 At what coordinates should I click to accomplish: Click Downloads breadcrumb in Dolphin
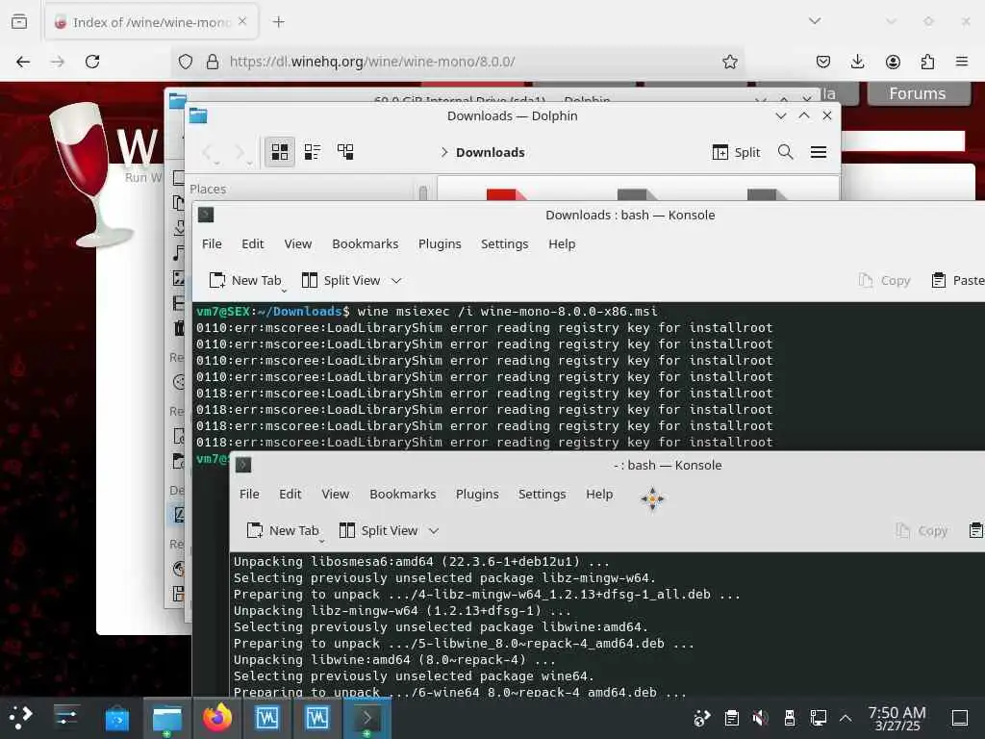pyautogui.click(x=490, y=152)
